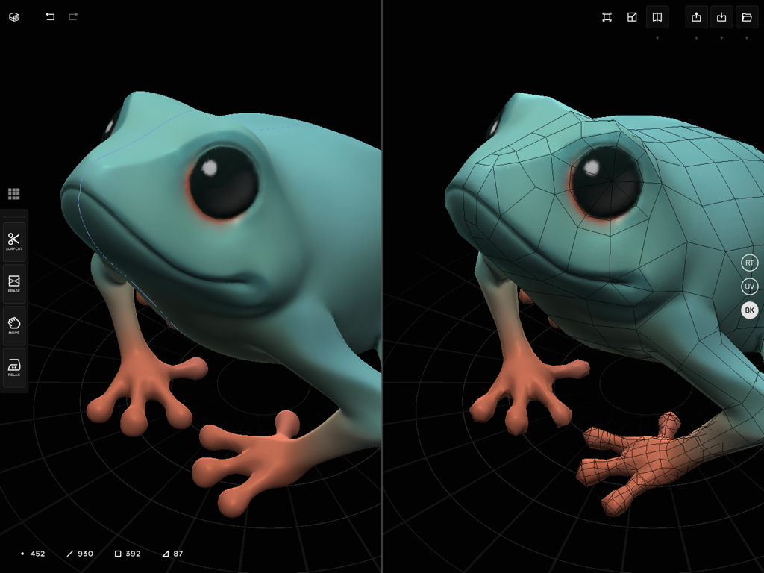This screenshot has width=764, height=573.
Task: Toggle the edit plane mode
Action: point(632,16)
